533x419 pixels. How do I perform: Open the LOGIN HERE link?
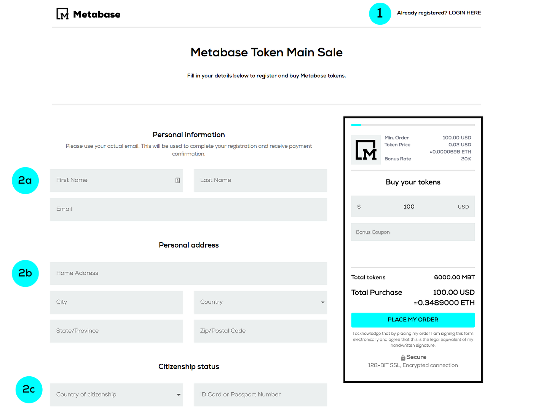point(465,13)
